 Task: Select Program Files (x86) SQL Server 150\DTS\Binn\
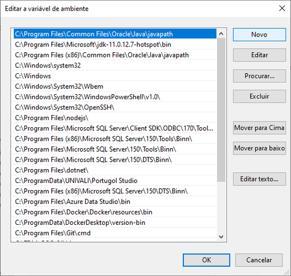coord(115,191)
